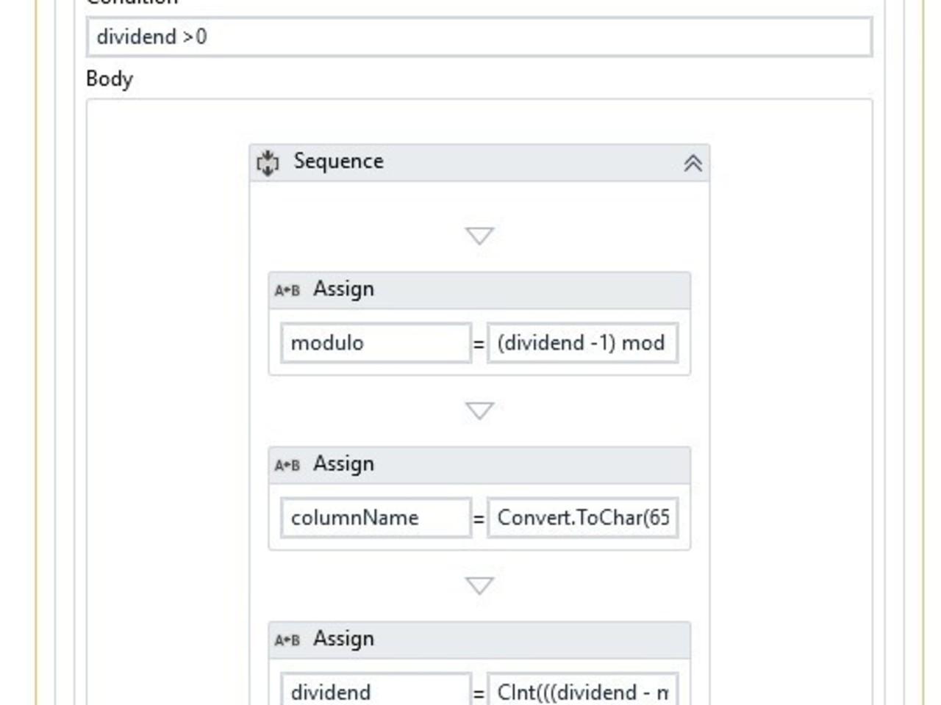Edit the CInt expression field
This screenshot has height=705, width=941.
pyautogui.click(x=582, y=692)
